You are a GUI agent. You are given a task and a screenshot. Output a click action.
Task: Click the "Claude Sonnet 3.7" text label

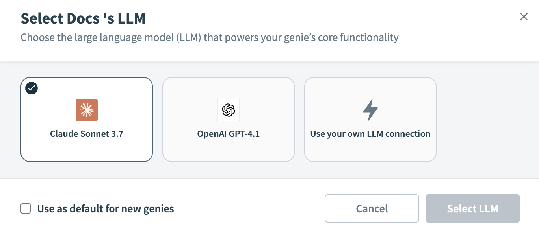87,134
